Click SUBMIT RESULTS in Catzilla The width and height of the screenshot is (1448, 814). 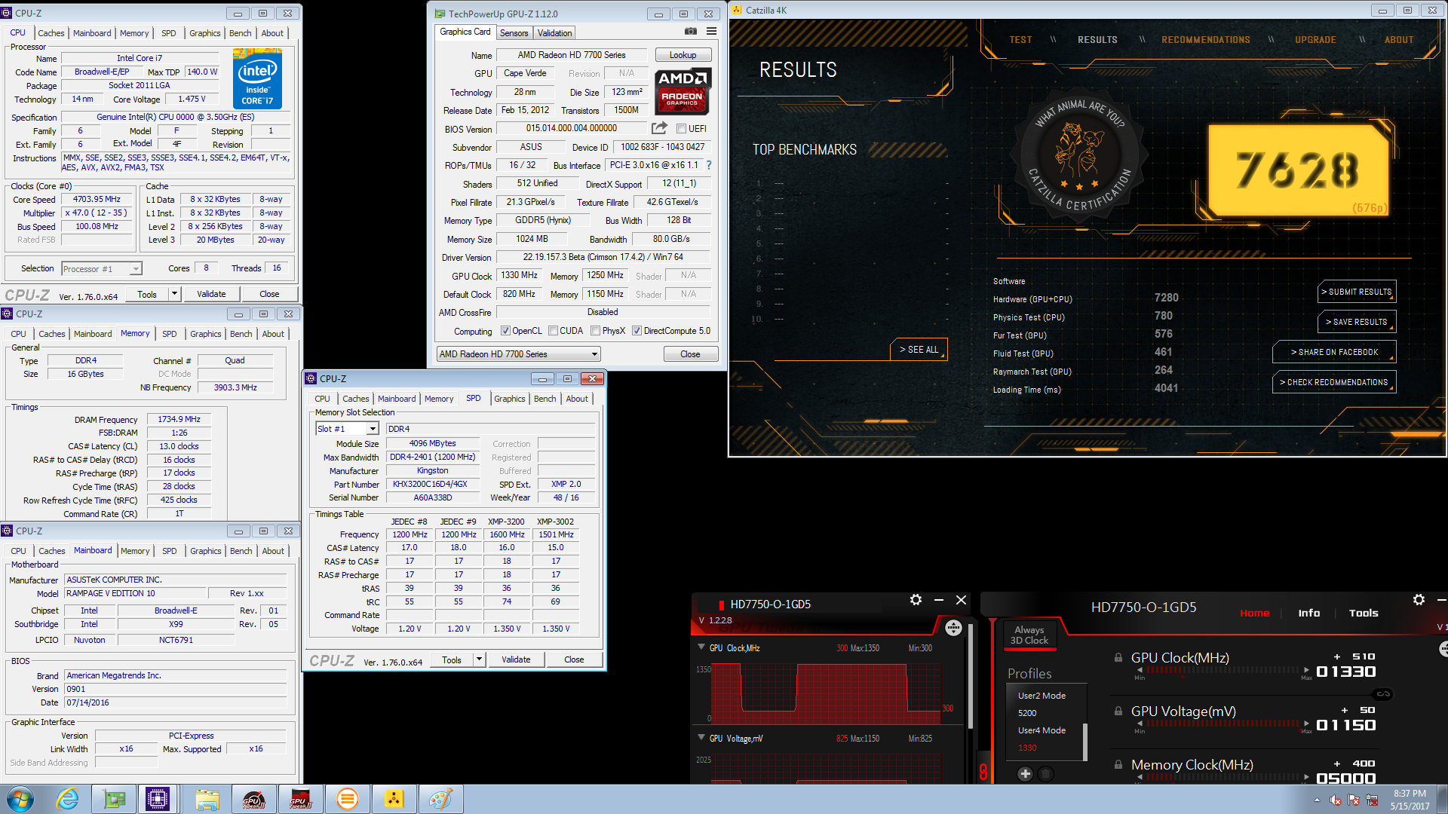[x=1356, y=292]
